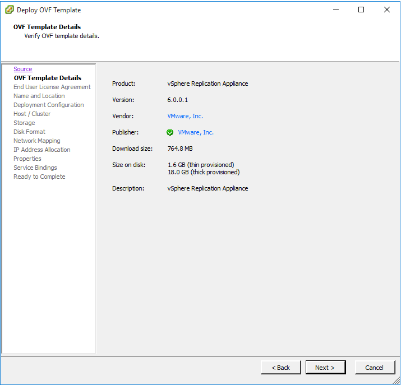Select Deployment Configuration step

pos(49,105)
